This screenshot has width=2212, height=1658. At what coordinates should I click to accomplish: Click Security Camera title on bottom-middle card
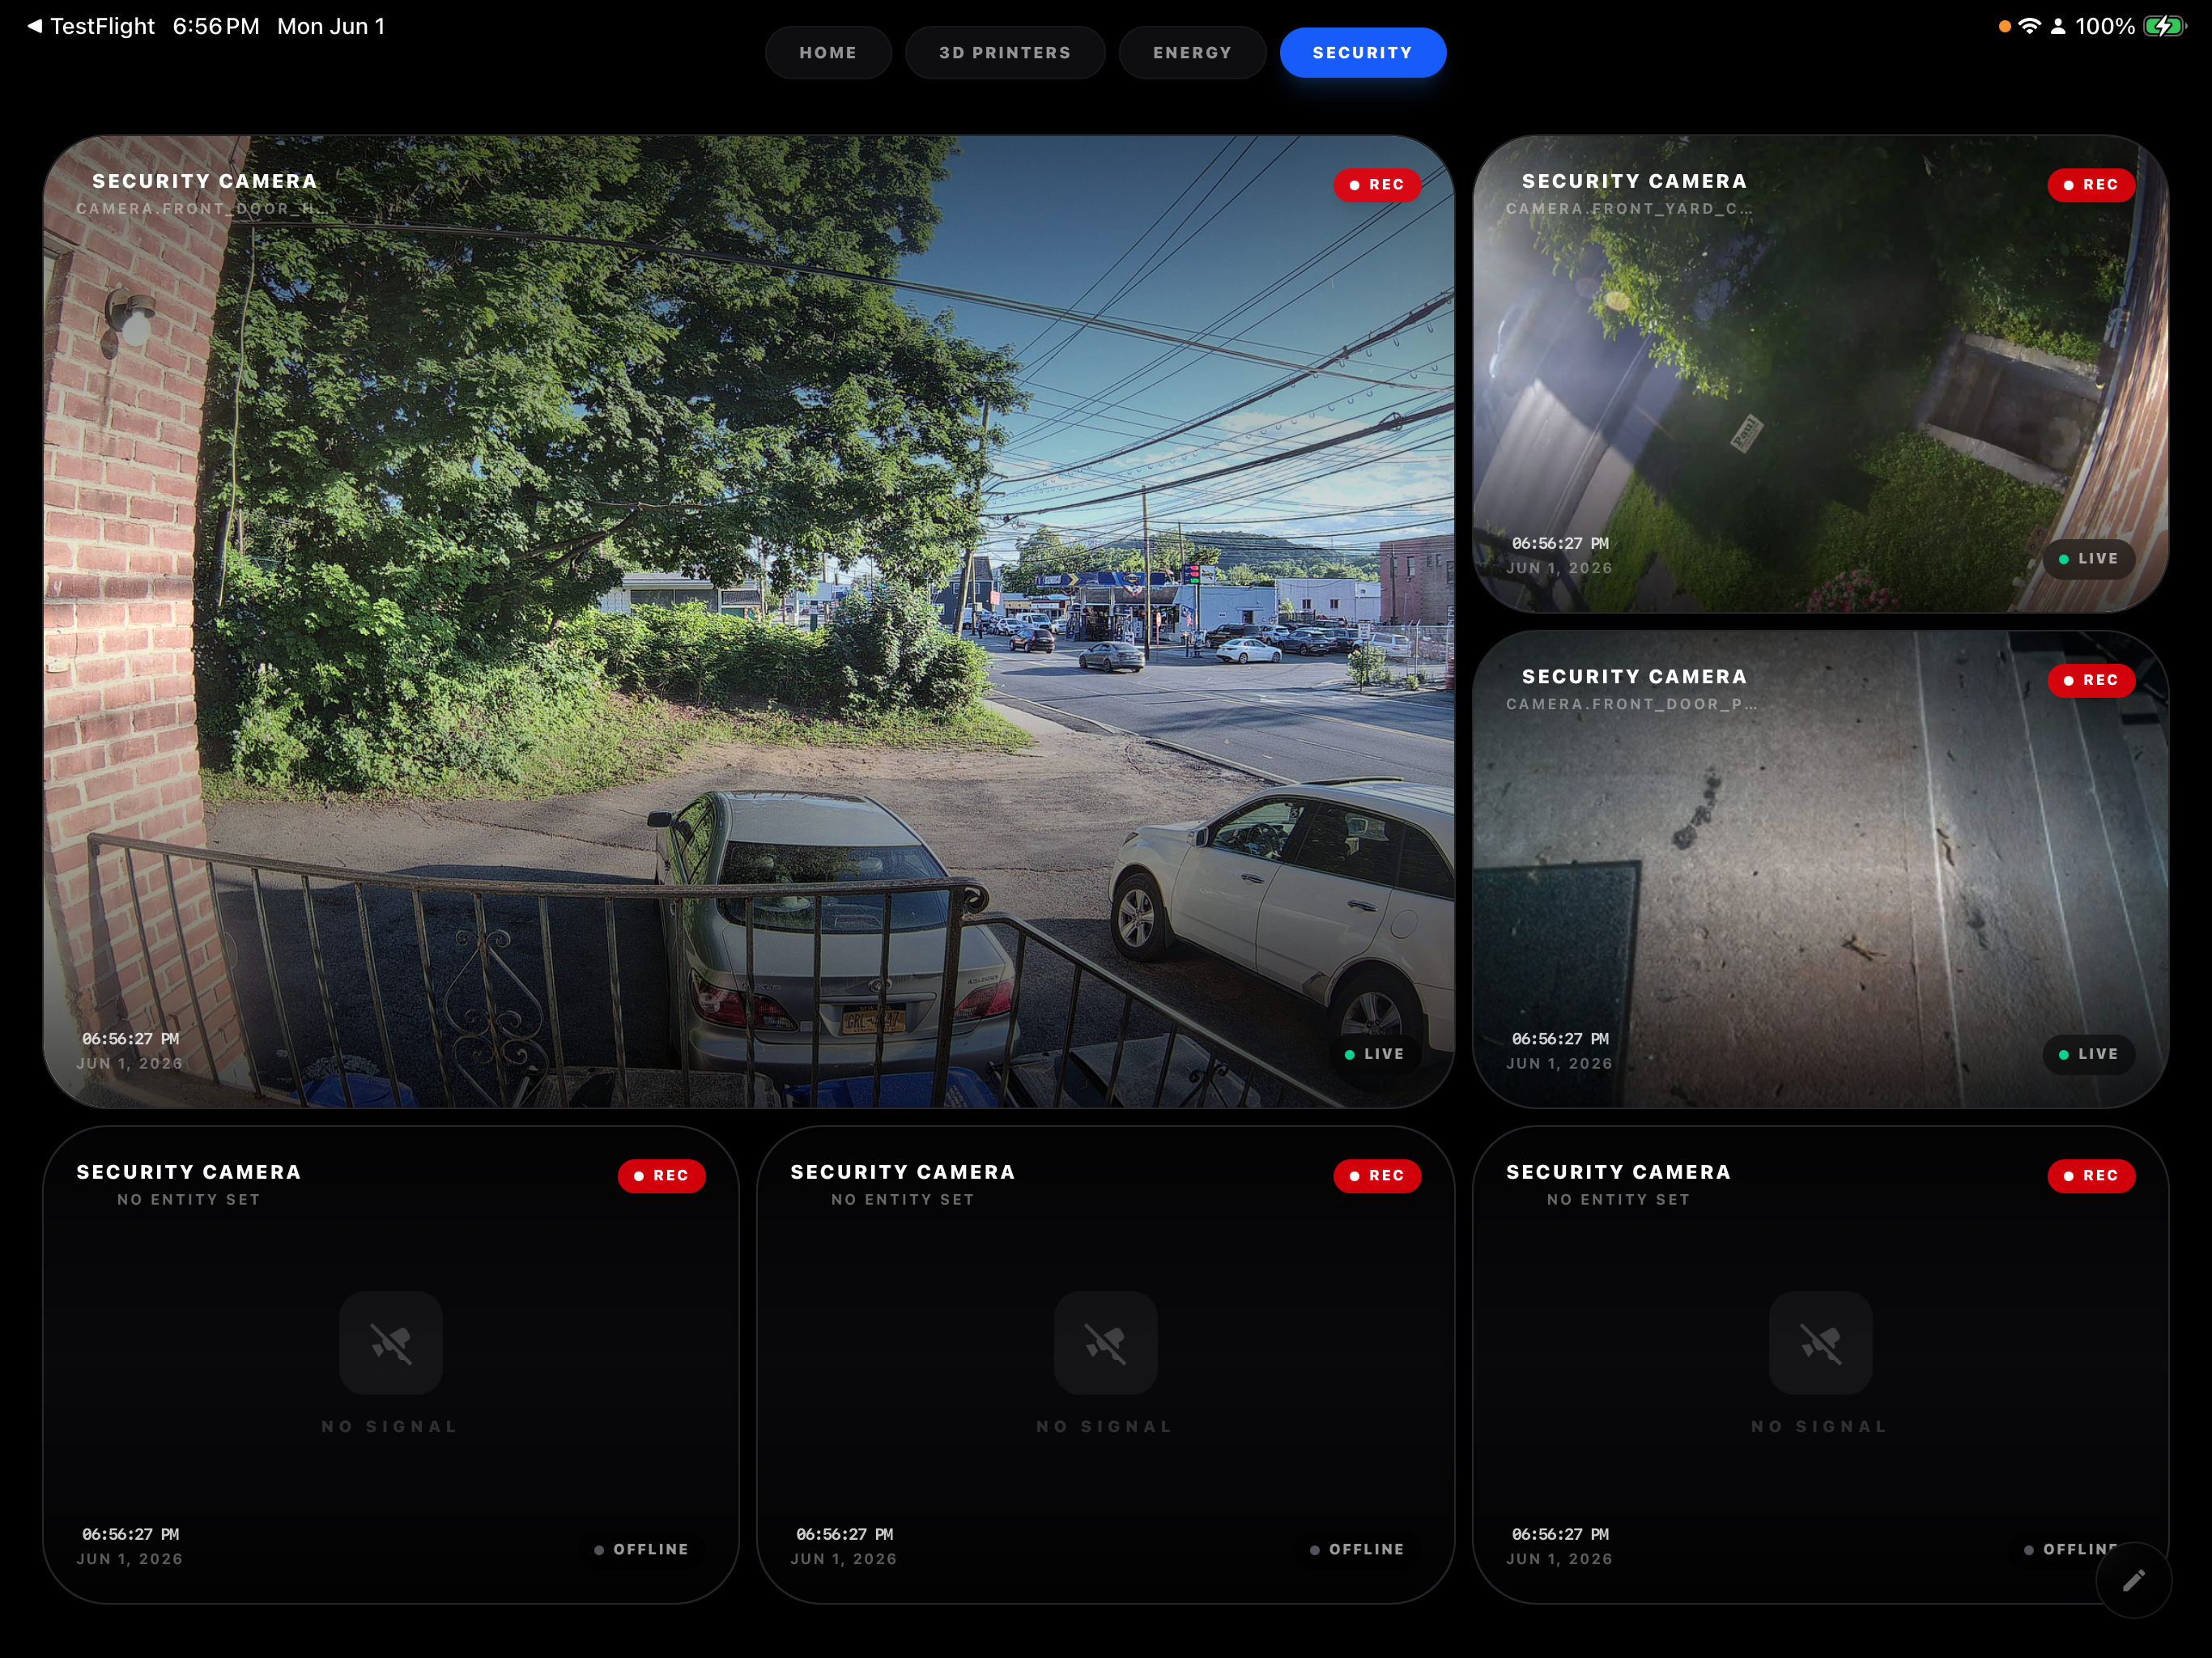click(x=903, y=1172)
